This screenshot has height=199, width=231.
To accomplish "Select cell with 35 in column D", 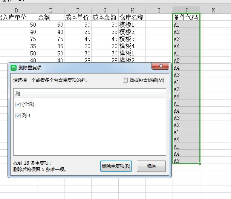I will point(18,46).
